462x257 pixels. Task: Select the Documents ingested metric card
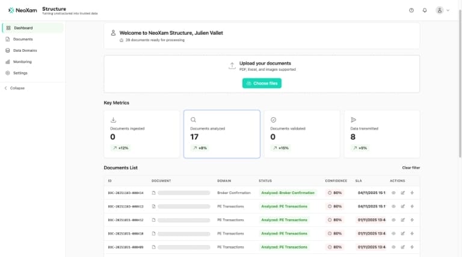pyautogui.click(x=142, y=134)
